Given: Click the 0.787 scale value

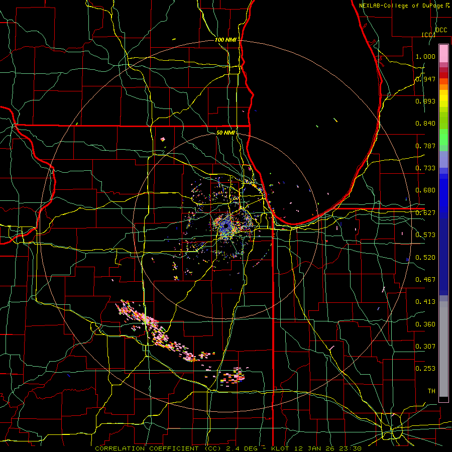Looking at the screenshot, I should pos(425,146).
